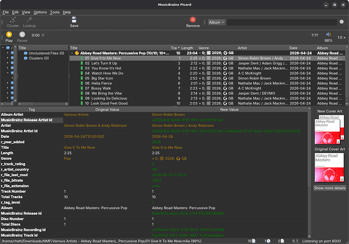Click the MusicBrainz Recording Id tag

point(23,230)
